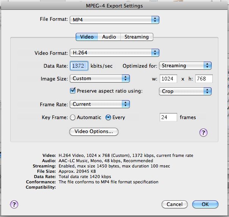Click the text 'Total data rate 1420 kbps'
Viewport: 229px width, 217px height.
[85, 177]
